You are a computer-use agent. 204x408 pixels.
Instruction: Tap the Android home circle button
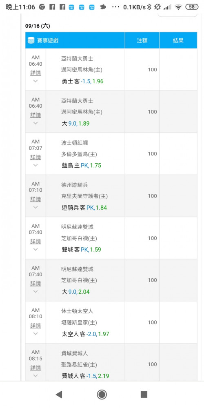pos(102,395)
